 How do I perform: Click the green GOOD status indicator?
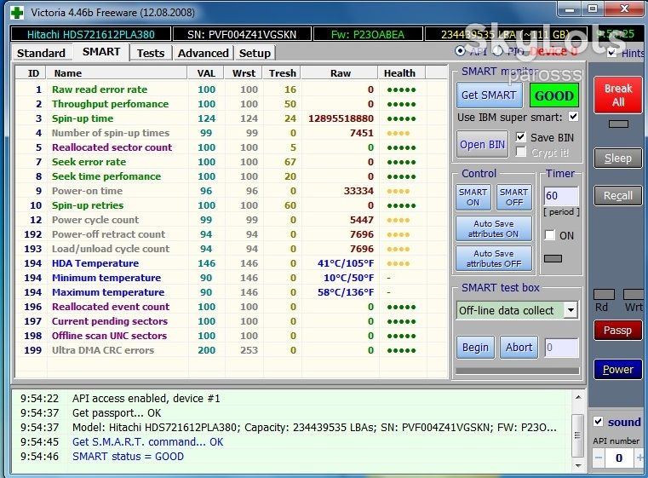click(554, 95)
